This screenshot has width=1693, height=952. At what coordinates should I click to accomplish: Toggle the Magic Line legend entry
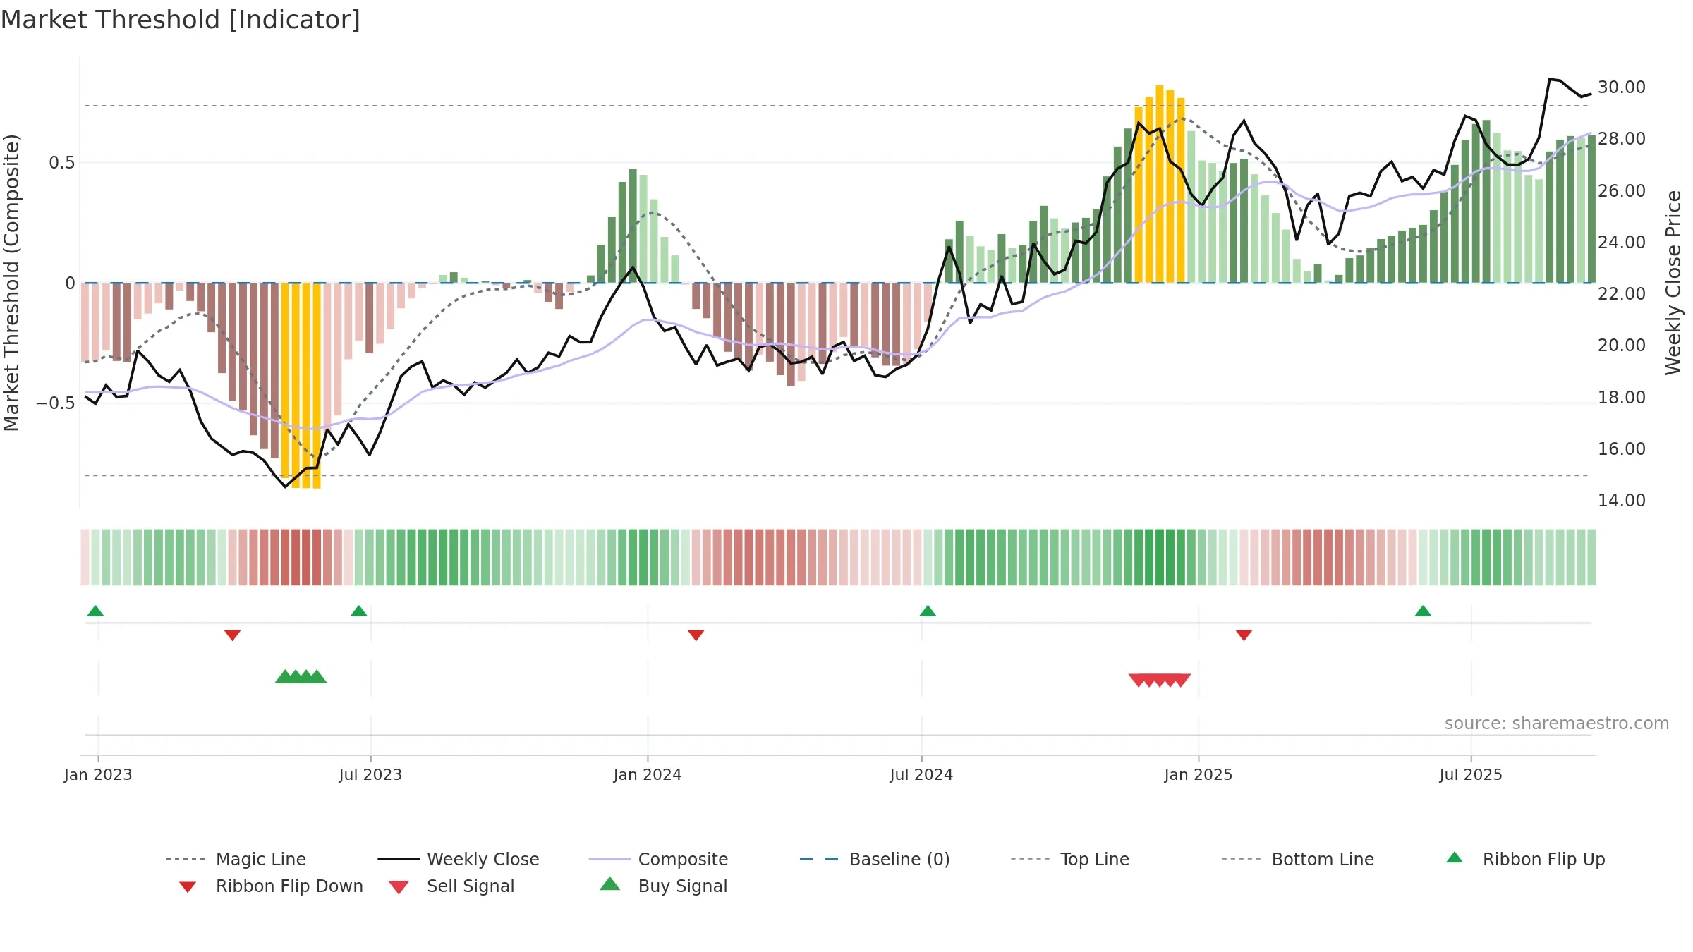tap(236, 859)
